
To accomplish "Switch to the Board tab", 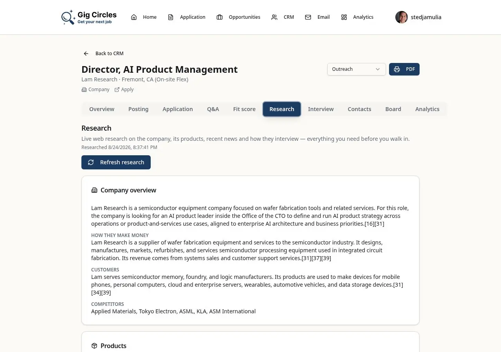I will point(393,109).
